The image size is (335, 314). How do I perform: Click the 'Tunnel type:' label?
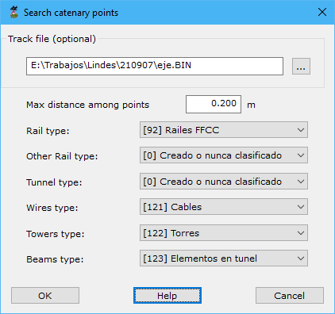coord(54,182)
